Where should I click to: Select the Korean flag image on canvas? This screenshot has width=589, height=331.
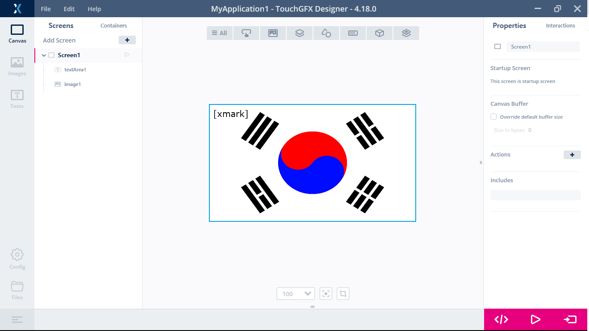(313, 163)
